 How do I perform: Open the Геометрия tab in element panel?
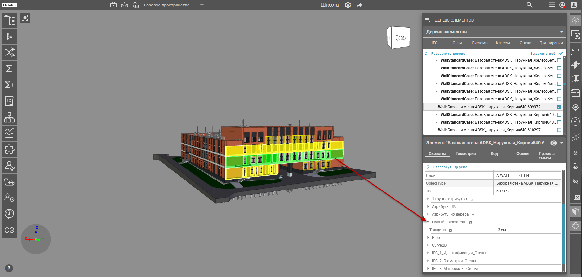[466, 154]
